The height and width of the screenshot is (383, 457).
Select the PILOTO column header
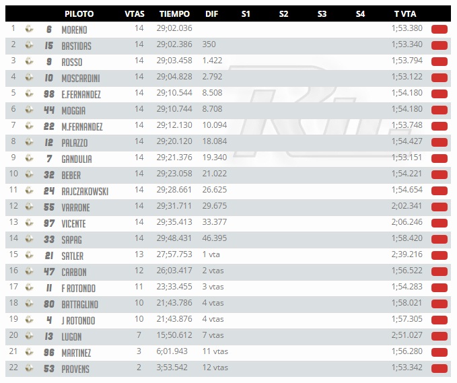[x=79, y=13]
